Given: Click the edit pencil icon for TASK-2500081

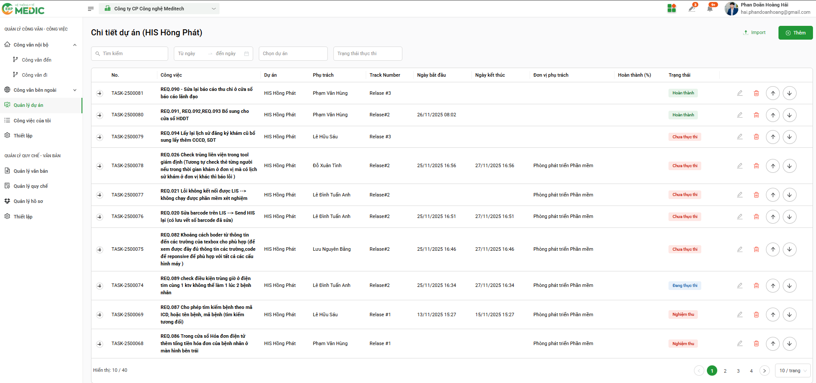Looking at the screenshot, I should click(740, 93).
